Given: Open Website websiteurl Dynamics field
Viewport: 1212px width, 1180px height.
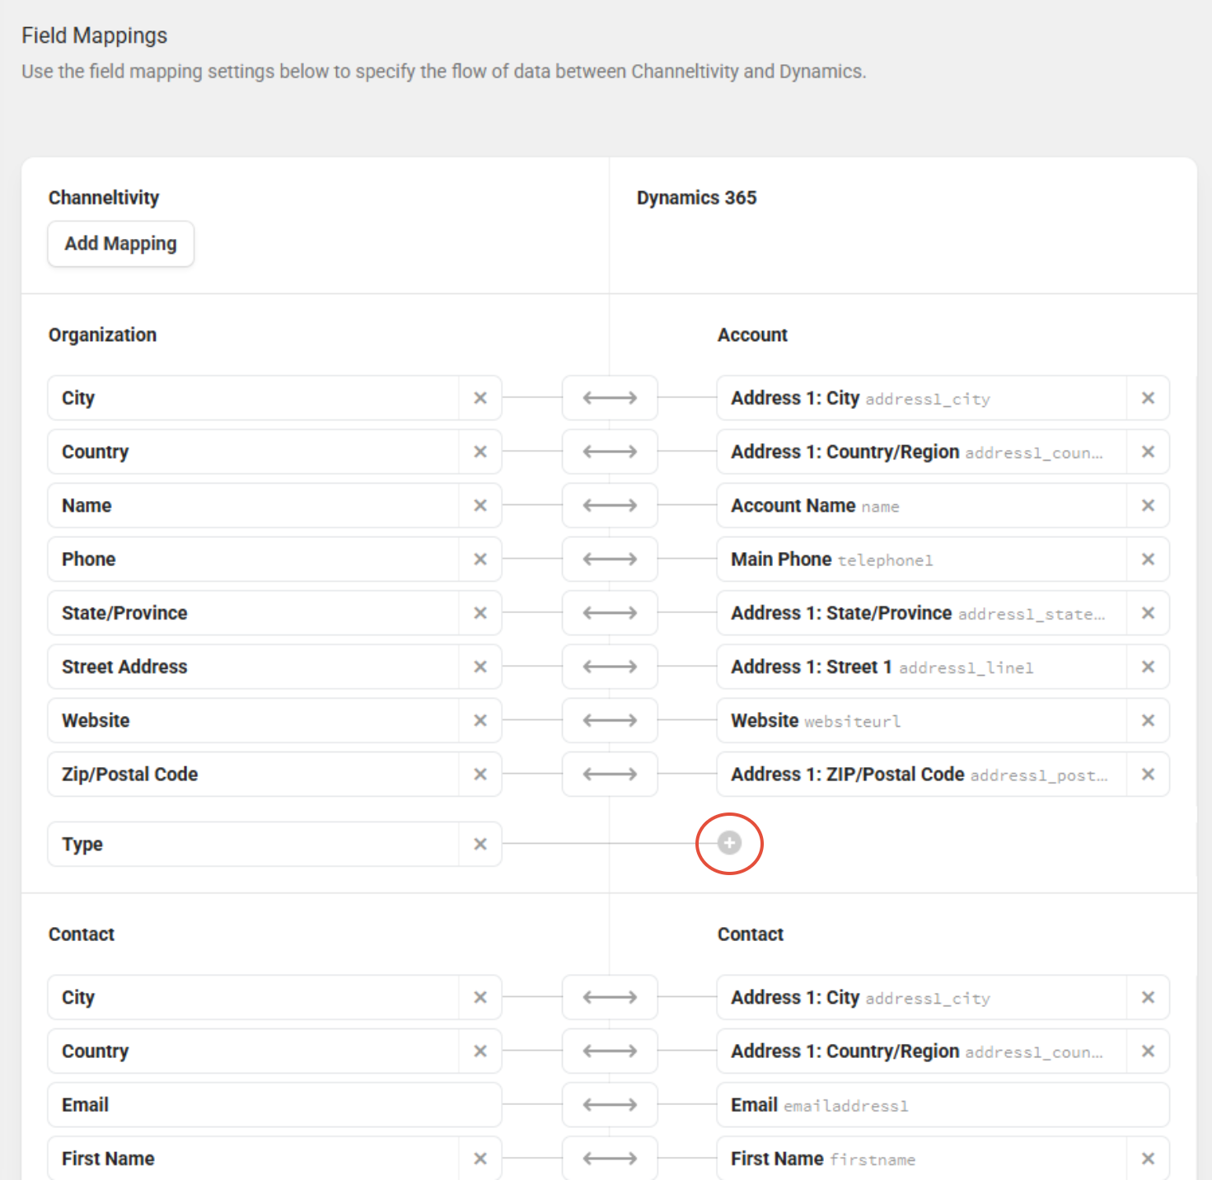Looking at the screenshot, I should pos(922,720).
